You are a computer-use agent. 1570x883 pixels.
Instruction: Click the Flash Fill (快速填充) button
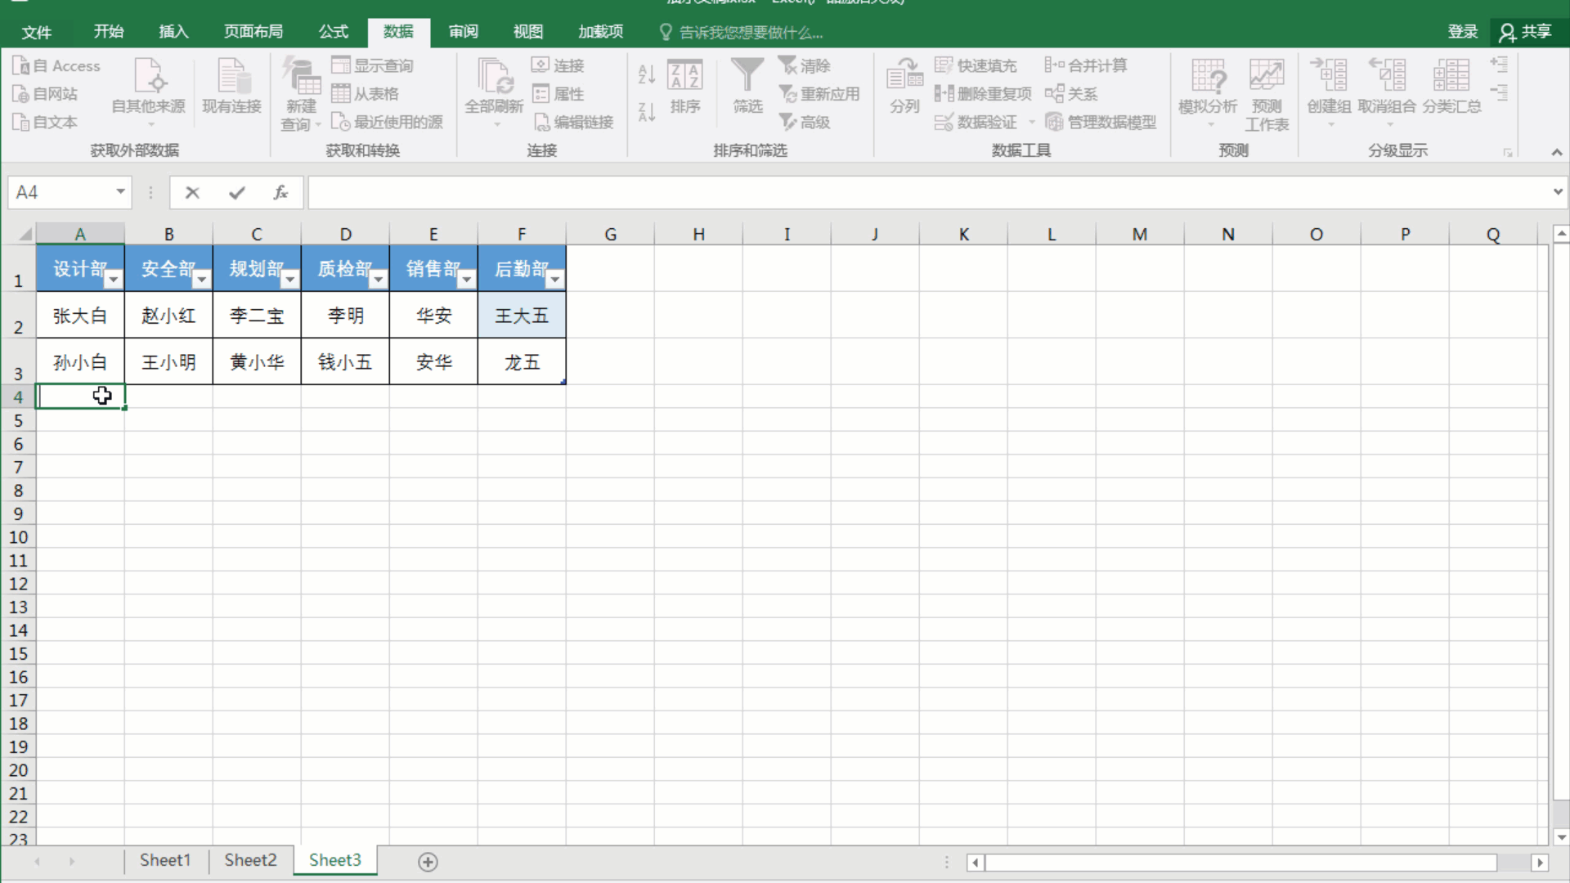click(x=976, y=65)
